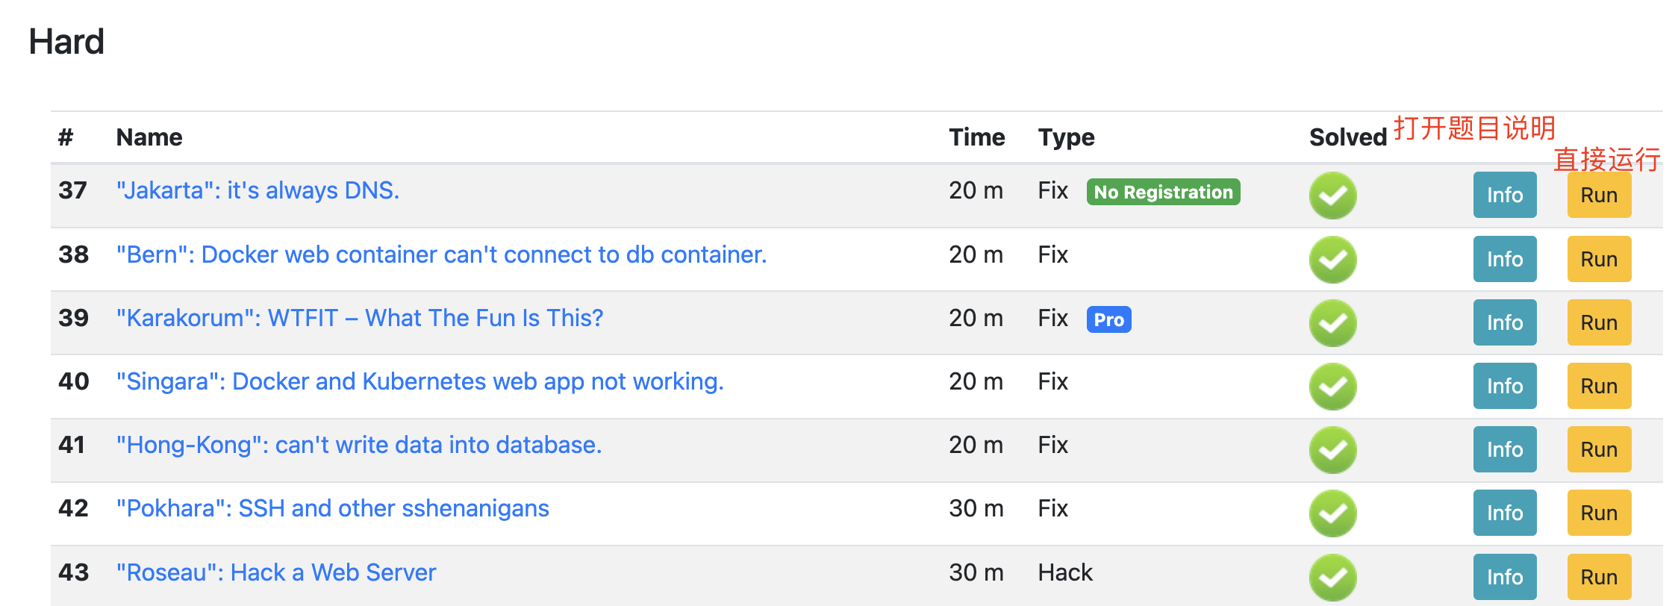Screen dimensions: 1678x606
Task: Open Info for the Roseau scenario
Action: tap(1505, 577)
